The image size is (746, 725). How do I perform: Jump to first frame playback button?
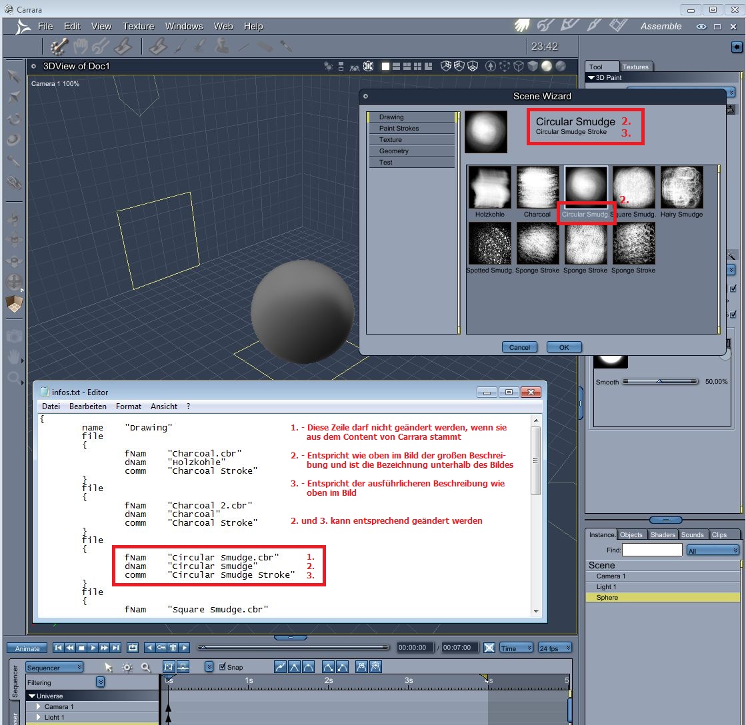(x=58, y=648)
